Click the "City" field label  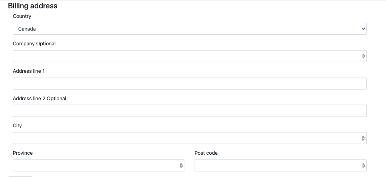coord(17,126)
